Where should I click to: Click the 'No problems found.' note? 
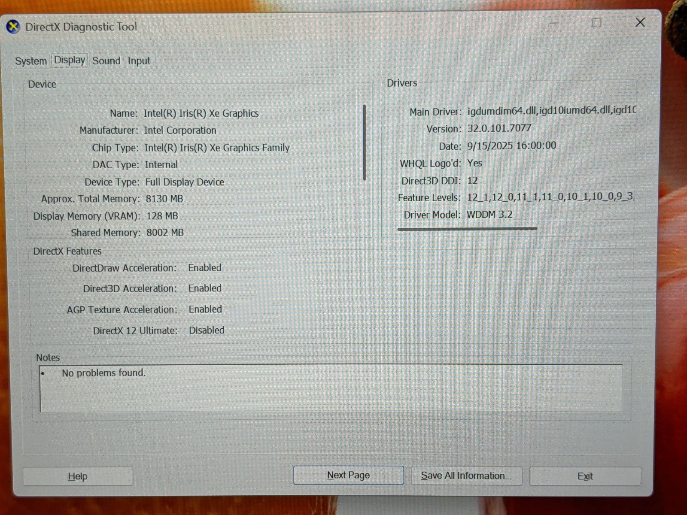[104, 373]
